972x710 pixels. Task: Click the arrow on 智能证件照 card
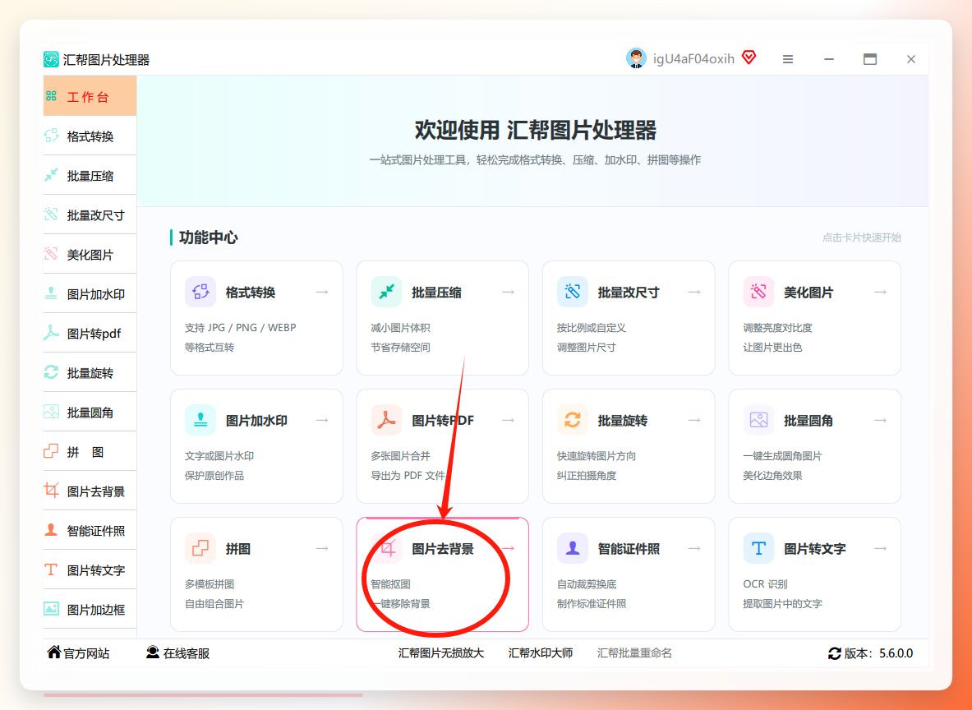coord(694,548)
